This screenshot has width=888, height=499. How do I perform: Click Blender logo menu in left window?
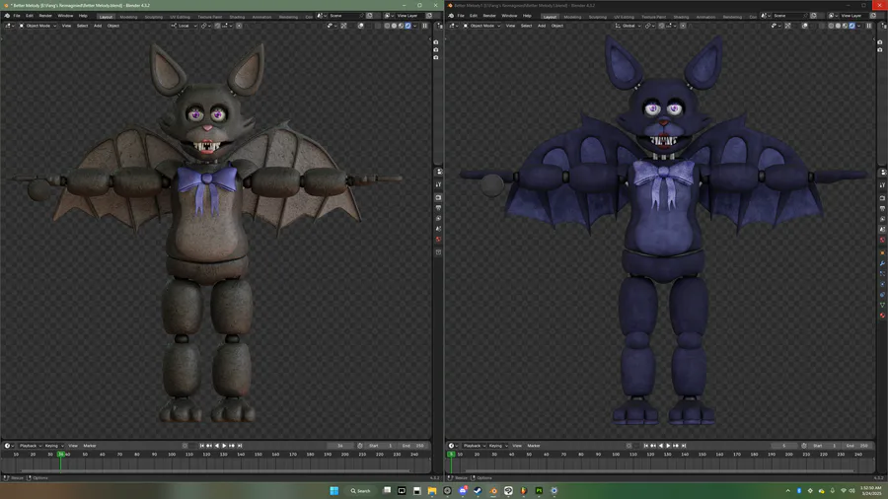tap(7, 16)
